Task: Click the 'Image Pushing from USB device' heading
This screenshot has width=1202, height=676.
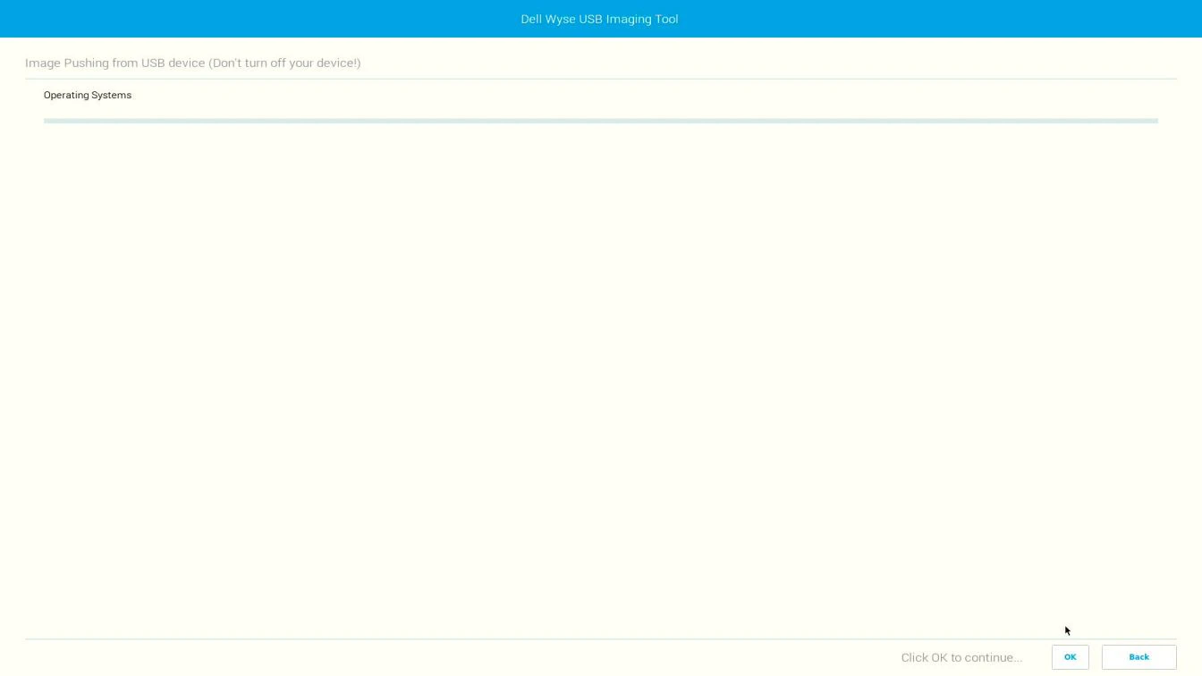Action: [192, 63]
